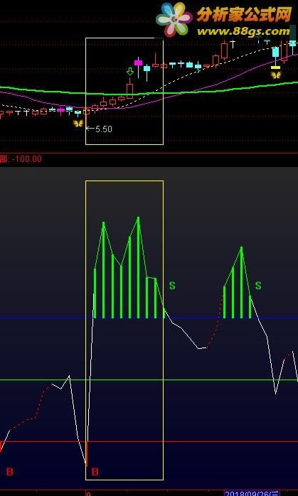Image resolution: width=298 pixels, height=496 pixels.
Task: Select the magenta candlestick inside the yellow box
Action: click(x=138, y=63)
